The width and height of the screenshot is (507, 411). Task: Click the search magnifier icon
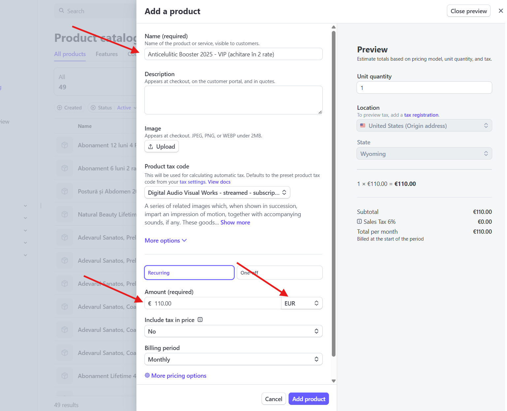point(61,11)
